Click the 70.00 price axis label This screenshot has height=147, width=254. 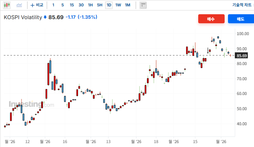(x=242, y=79)
